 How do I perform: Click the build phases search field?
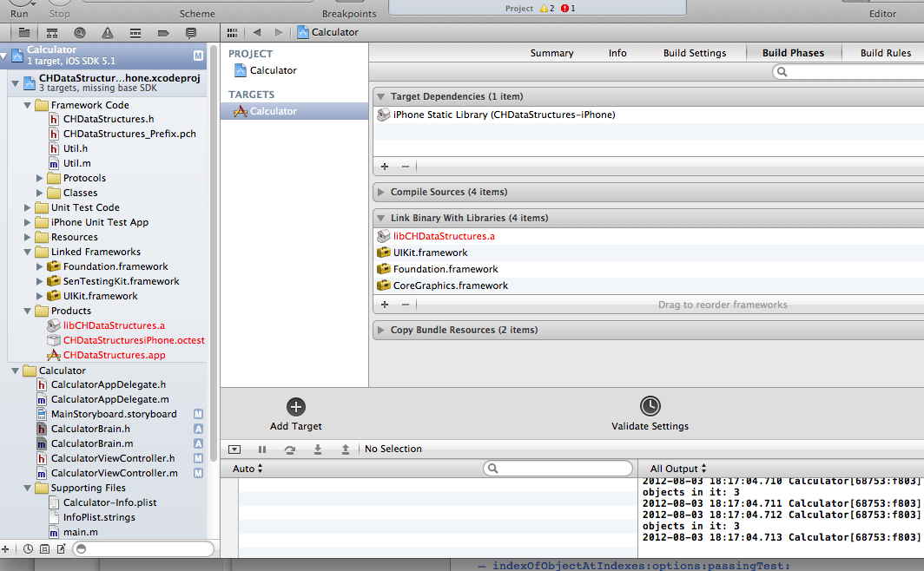point(848,72)
